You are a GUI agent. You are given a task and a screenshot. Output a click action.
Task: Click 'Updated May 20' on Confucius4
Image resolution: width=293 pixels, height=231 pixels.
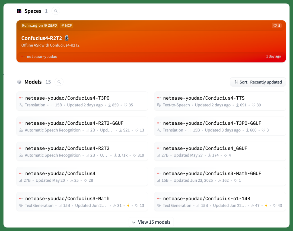pyautogui.click(x=50, y=180)
